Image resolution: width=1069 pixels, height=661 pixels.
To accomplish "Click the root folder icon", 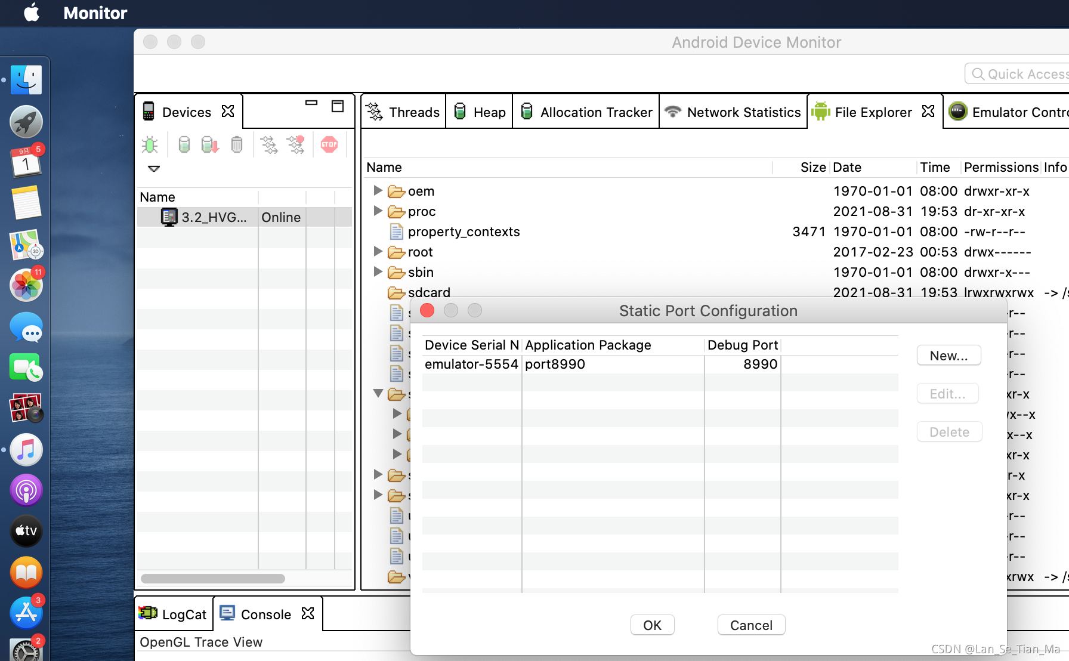I will point(396,252).
